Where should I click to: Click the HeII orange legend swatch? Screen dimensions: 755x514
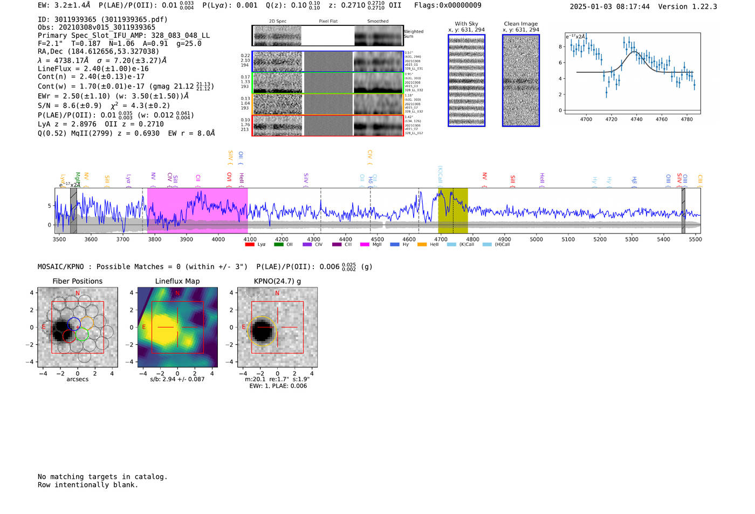[x=422, y=244]
